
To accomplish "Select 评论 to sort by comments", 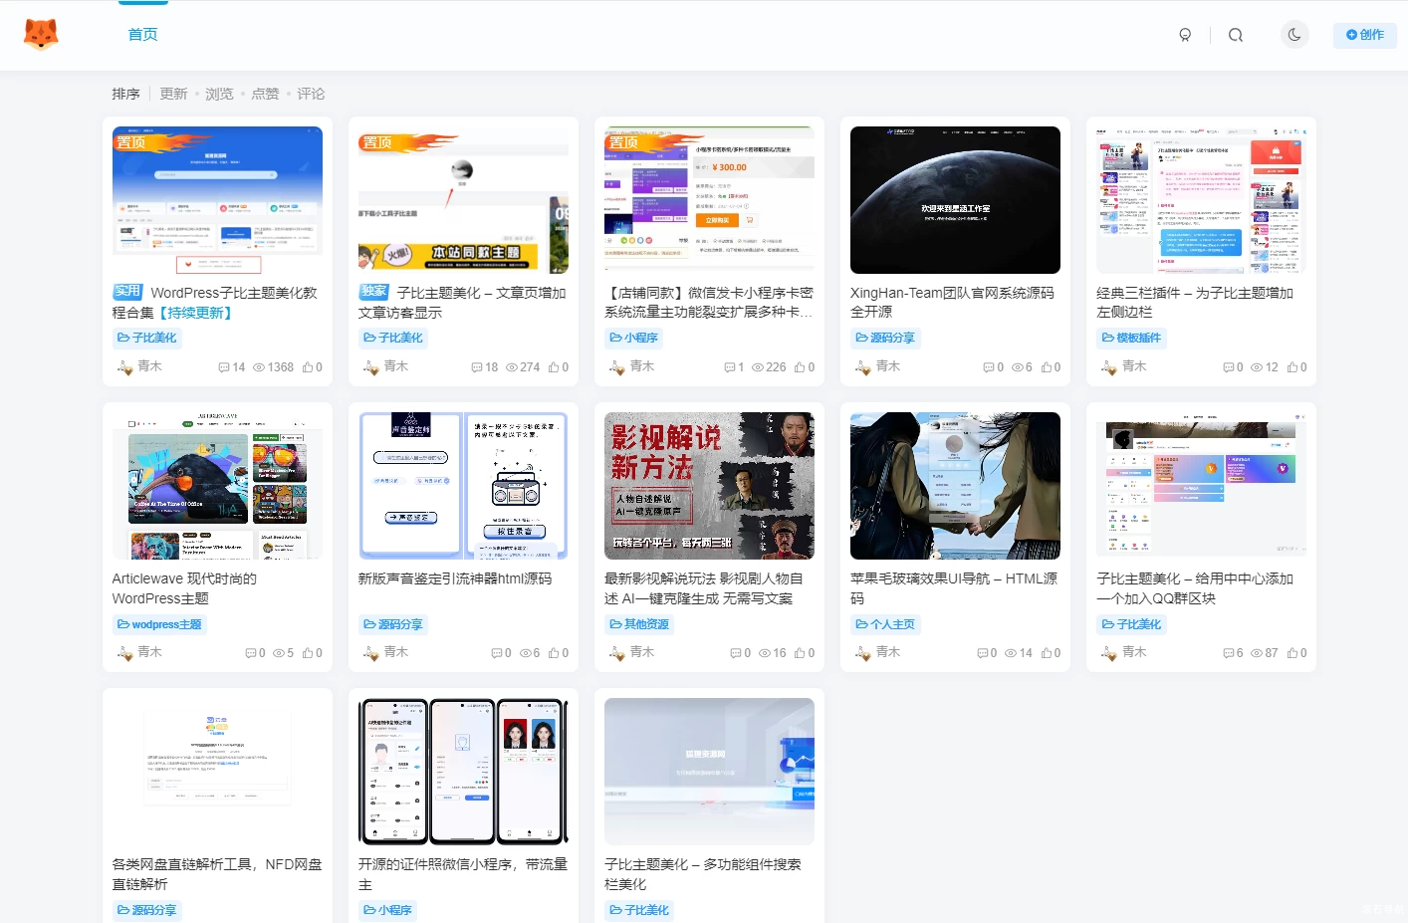I will [311, 94].
